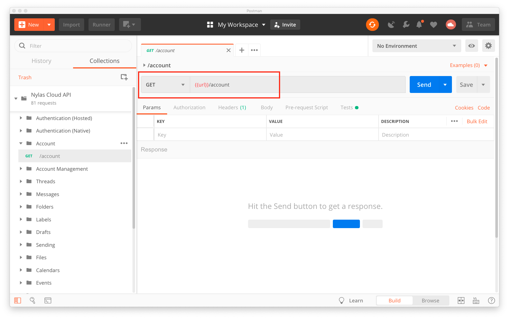The image size is (509, 319).
Task: Switch to the Headers (1) tab
Action: (x=232, y=107)
